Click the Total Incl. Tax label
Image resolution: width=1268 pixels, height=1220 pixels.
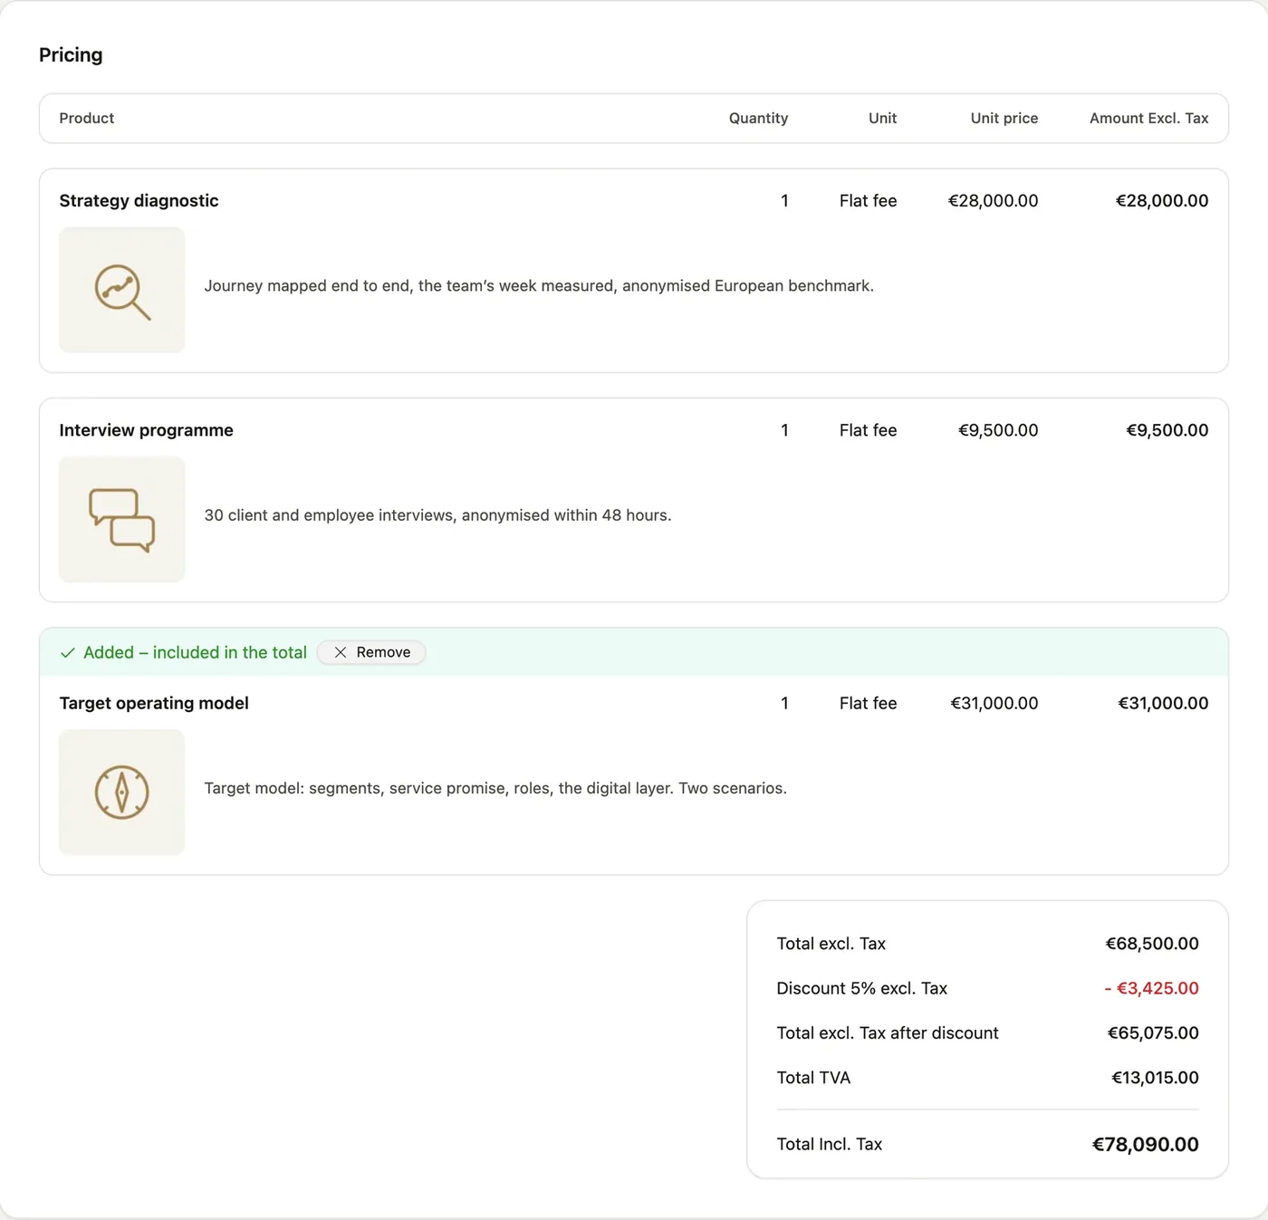tap(830, 1145)
